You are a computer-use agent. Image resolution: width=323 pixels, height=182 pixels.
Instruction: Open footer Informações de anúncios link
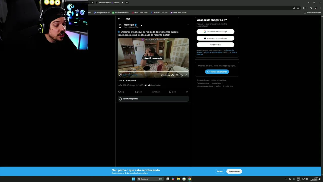click(x=205, y=86)
